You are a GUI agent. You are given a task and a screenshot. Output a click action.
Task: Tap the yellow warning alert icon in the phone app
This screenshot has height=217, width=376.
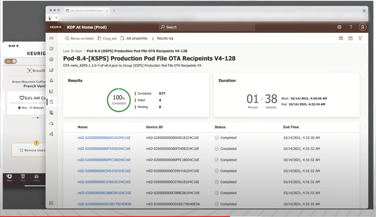click(x=36, y=143)
